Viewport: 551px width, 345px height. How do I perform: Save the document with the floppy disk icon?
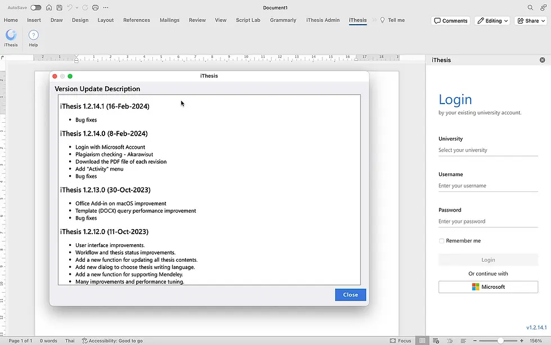(60, 7)
